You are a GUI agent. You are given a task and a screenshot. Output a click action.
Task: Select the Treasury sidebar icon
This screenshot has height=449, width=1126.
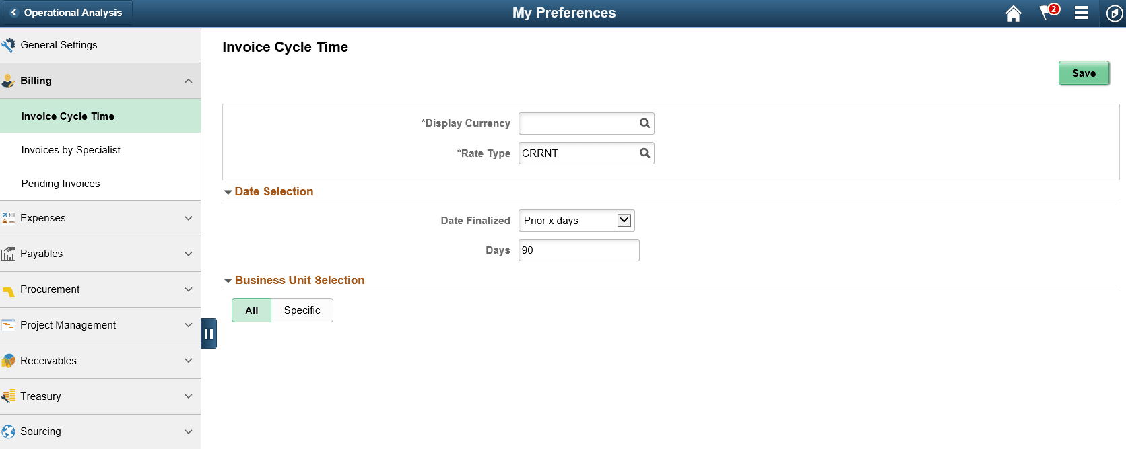click(9, 396)
